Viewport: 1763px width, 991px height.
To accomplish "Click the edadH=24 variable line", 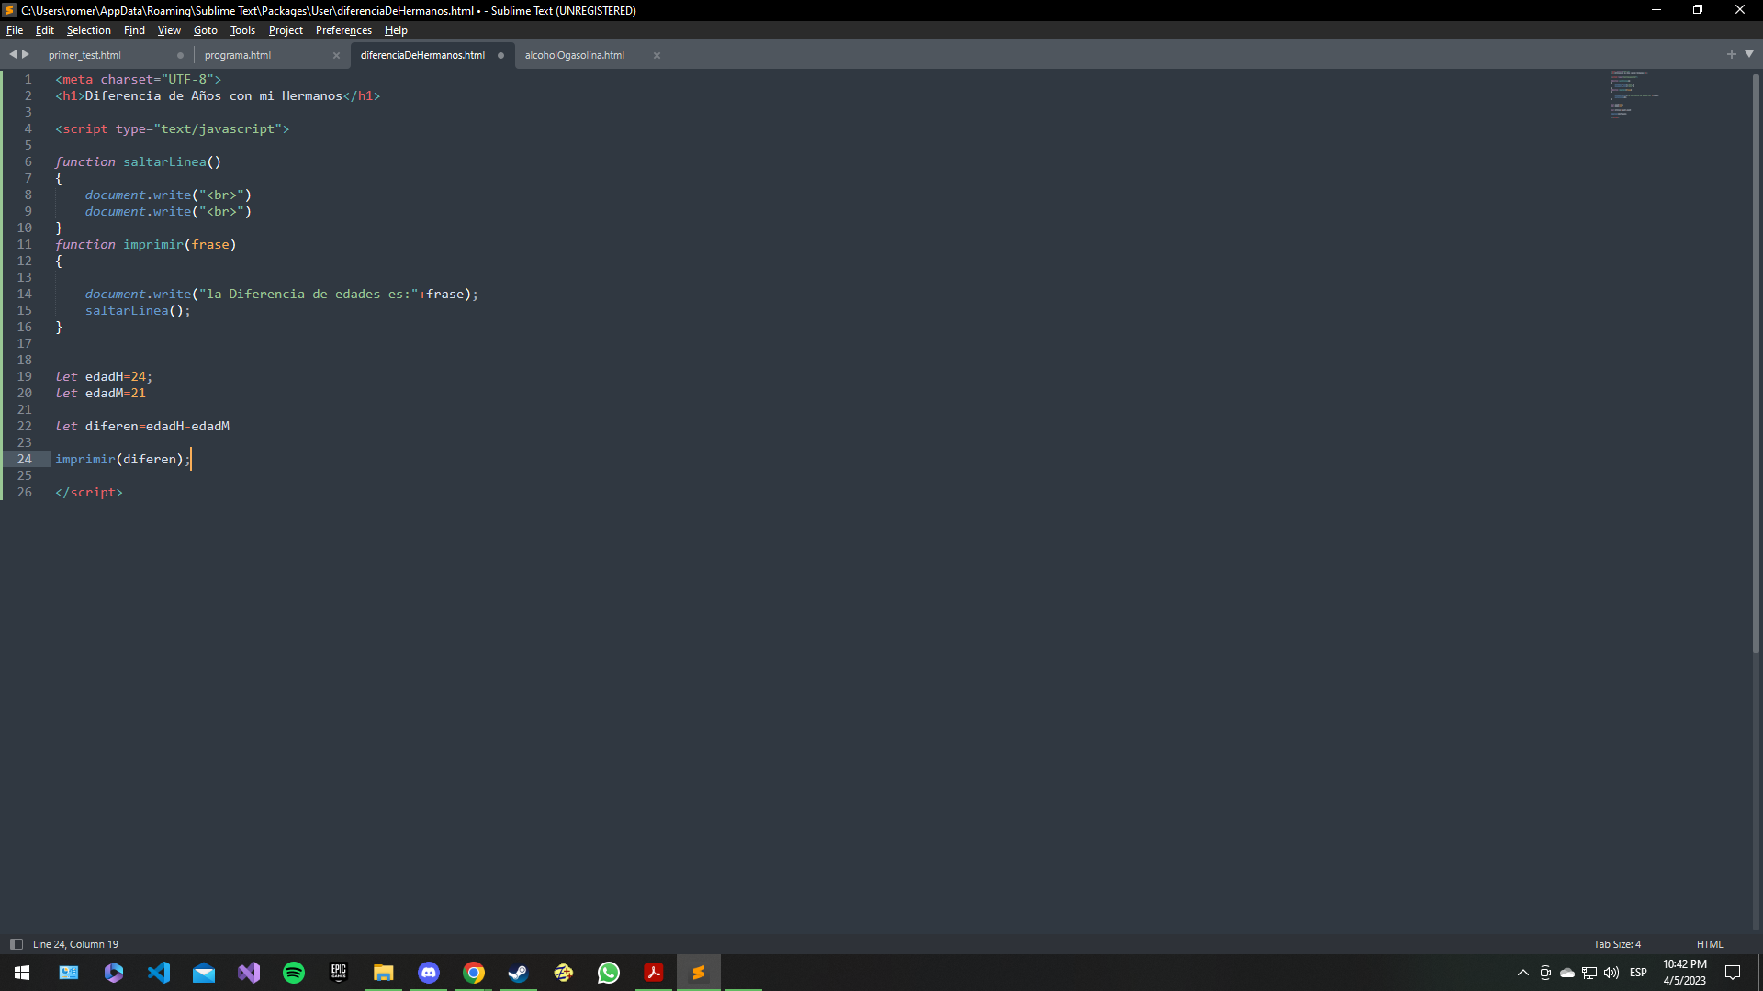I will pos(104,376).
